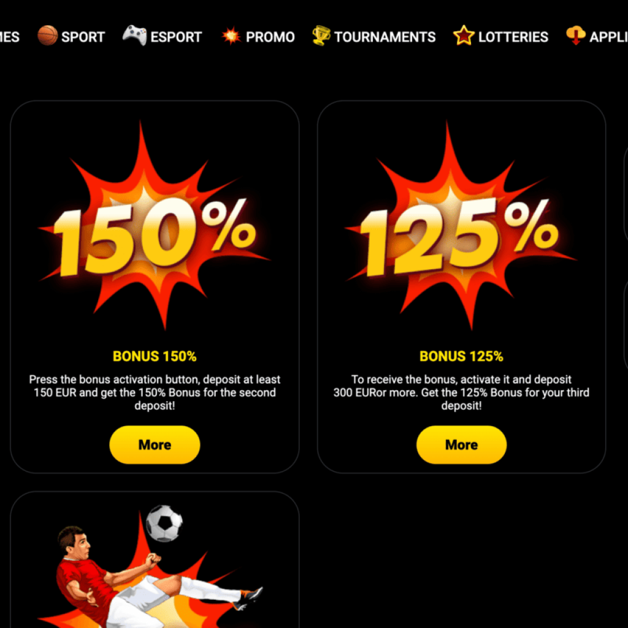Screen dimensions: 628x628
Task: Click More on the Bonus 150% card
Action: point(155,445)
